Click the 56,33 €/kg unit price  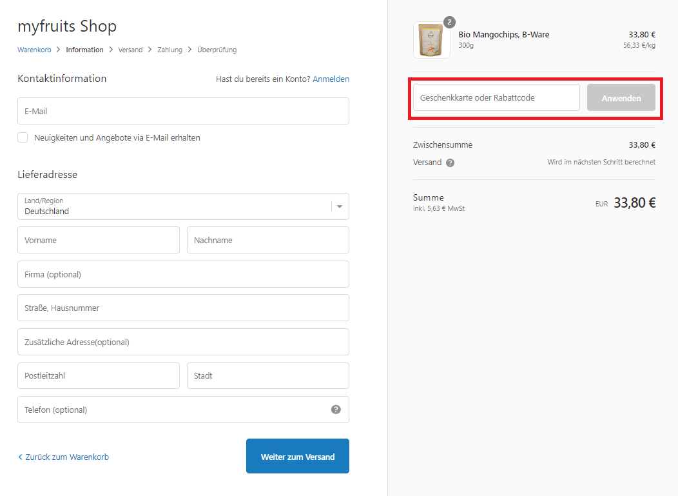(x=639, y=45)
